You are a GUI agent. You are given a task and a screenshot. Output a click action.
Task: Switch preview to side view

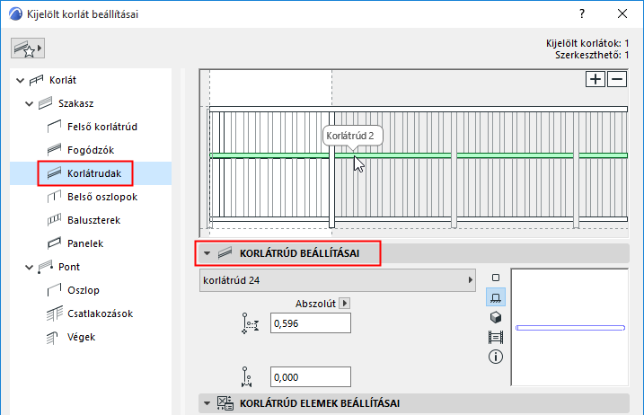[496, 297]
